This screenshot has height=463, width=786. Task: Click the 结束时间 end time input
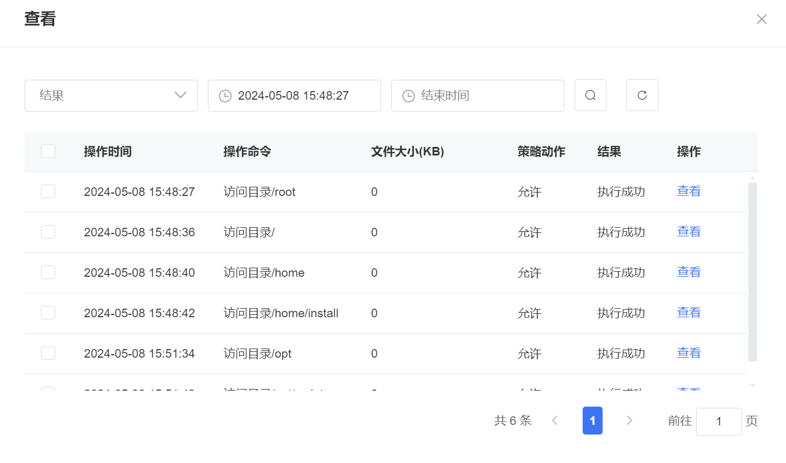coord(478,96)
